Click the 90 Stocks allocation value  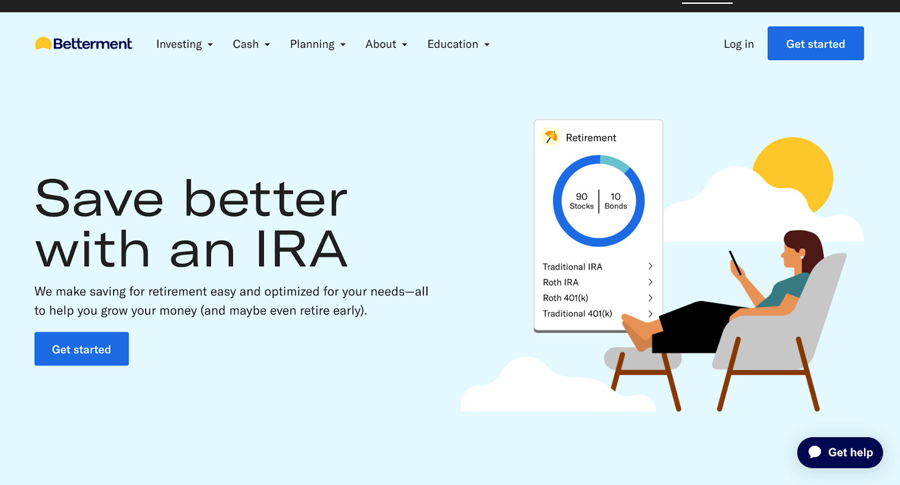click(x=582, y=201)
